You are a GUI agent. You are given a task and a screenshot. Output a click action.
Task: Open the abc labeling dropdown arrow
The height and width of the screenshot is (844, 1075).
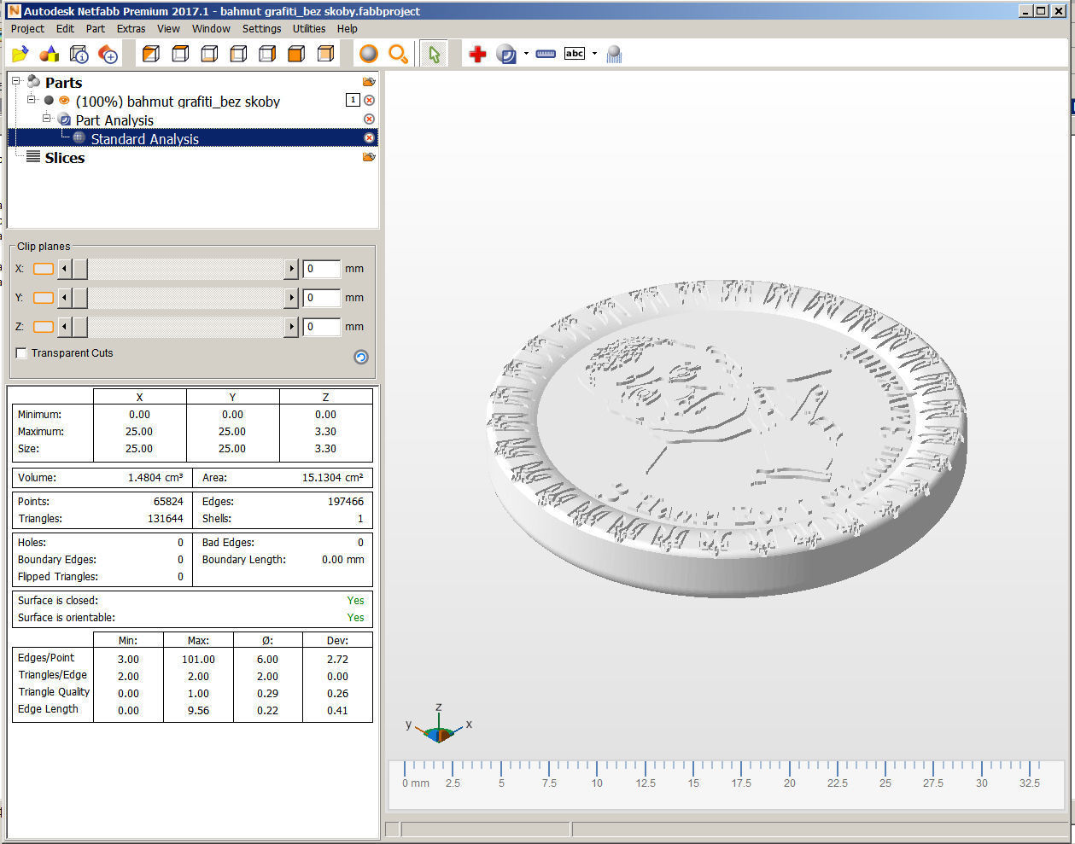[x=594, y=54]
